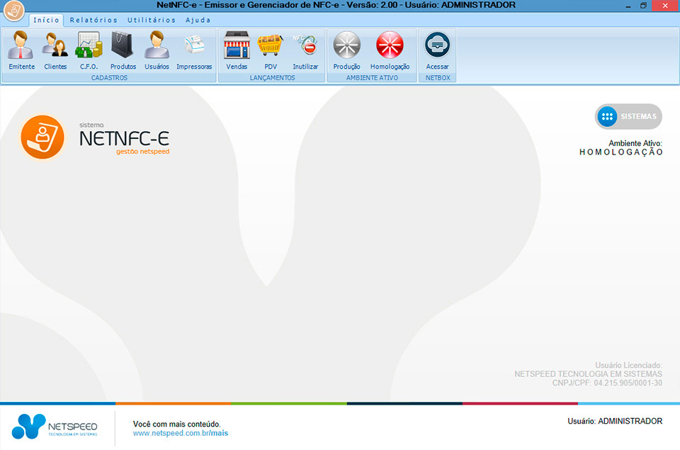The height and width of the screenshot is (450, 680).
Task: Click the Netspeed logo in footer
Action: click(55, 427)
